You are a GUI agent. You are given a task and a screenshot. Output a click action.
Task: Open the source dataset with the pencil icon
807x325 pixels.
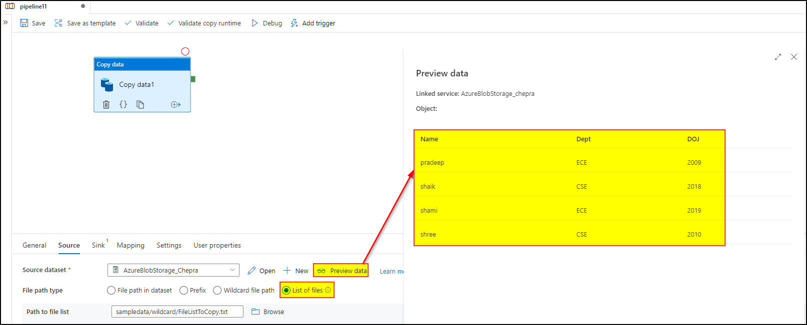click(251, 270)
